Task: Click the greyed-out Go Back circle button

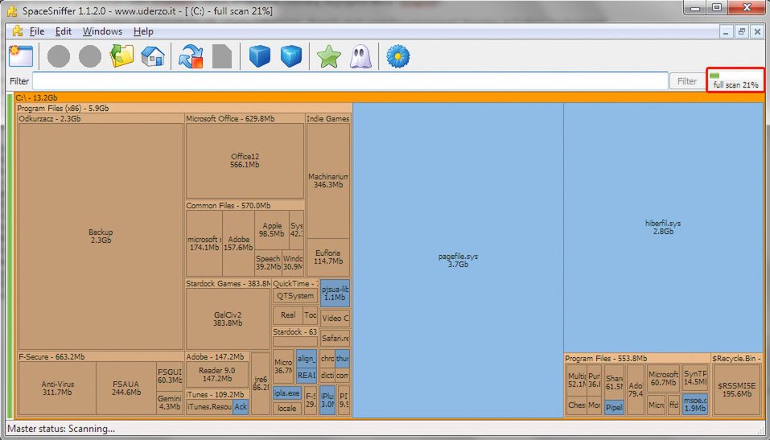Action: pyautogui.click(x=59, y=56)
